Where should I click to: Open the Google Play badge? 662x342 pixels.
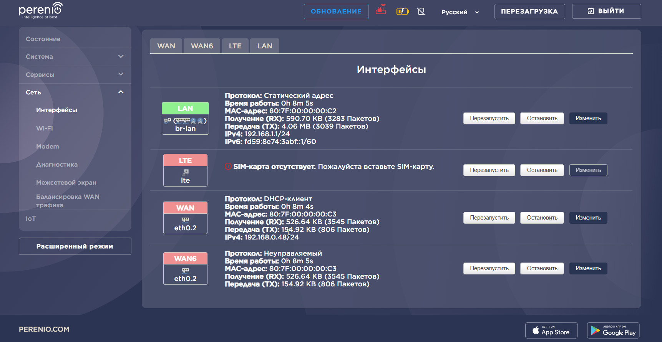pos(613,330)
